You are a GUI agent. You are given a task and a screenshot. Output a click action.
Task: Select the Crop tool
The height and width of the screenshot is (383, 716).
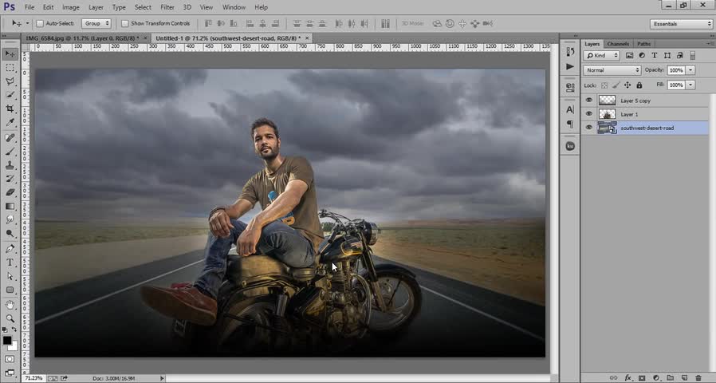[x=10, y=109]
